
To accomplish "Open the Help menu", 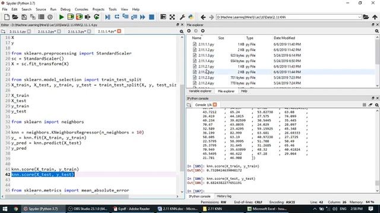I will click(136, 9).
